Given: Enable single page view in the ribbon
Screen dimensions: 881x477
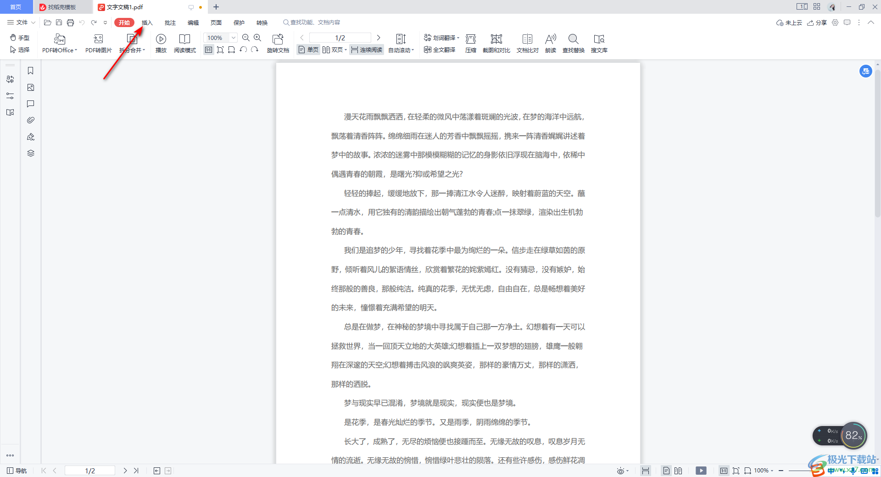Looking at the screenshot, I should point(309,50).
